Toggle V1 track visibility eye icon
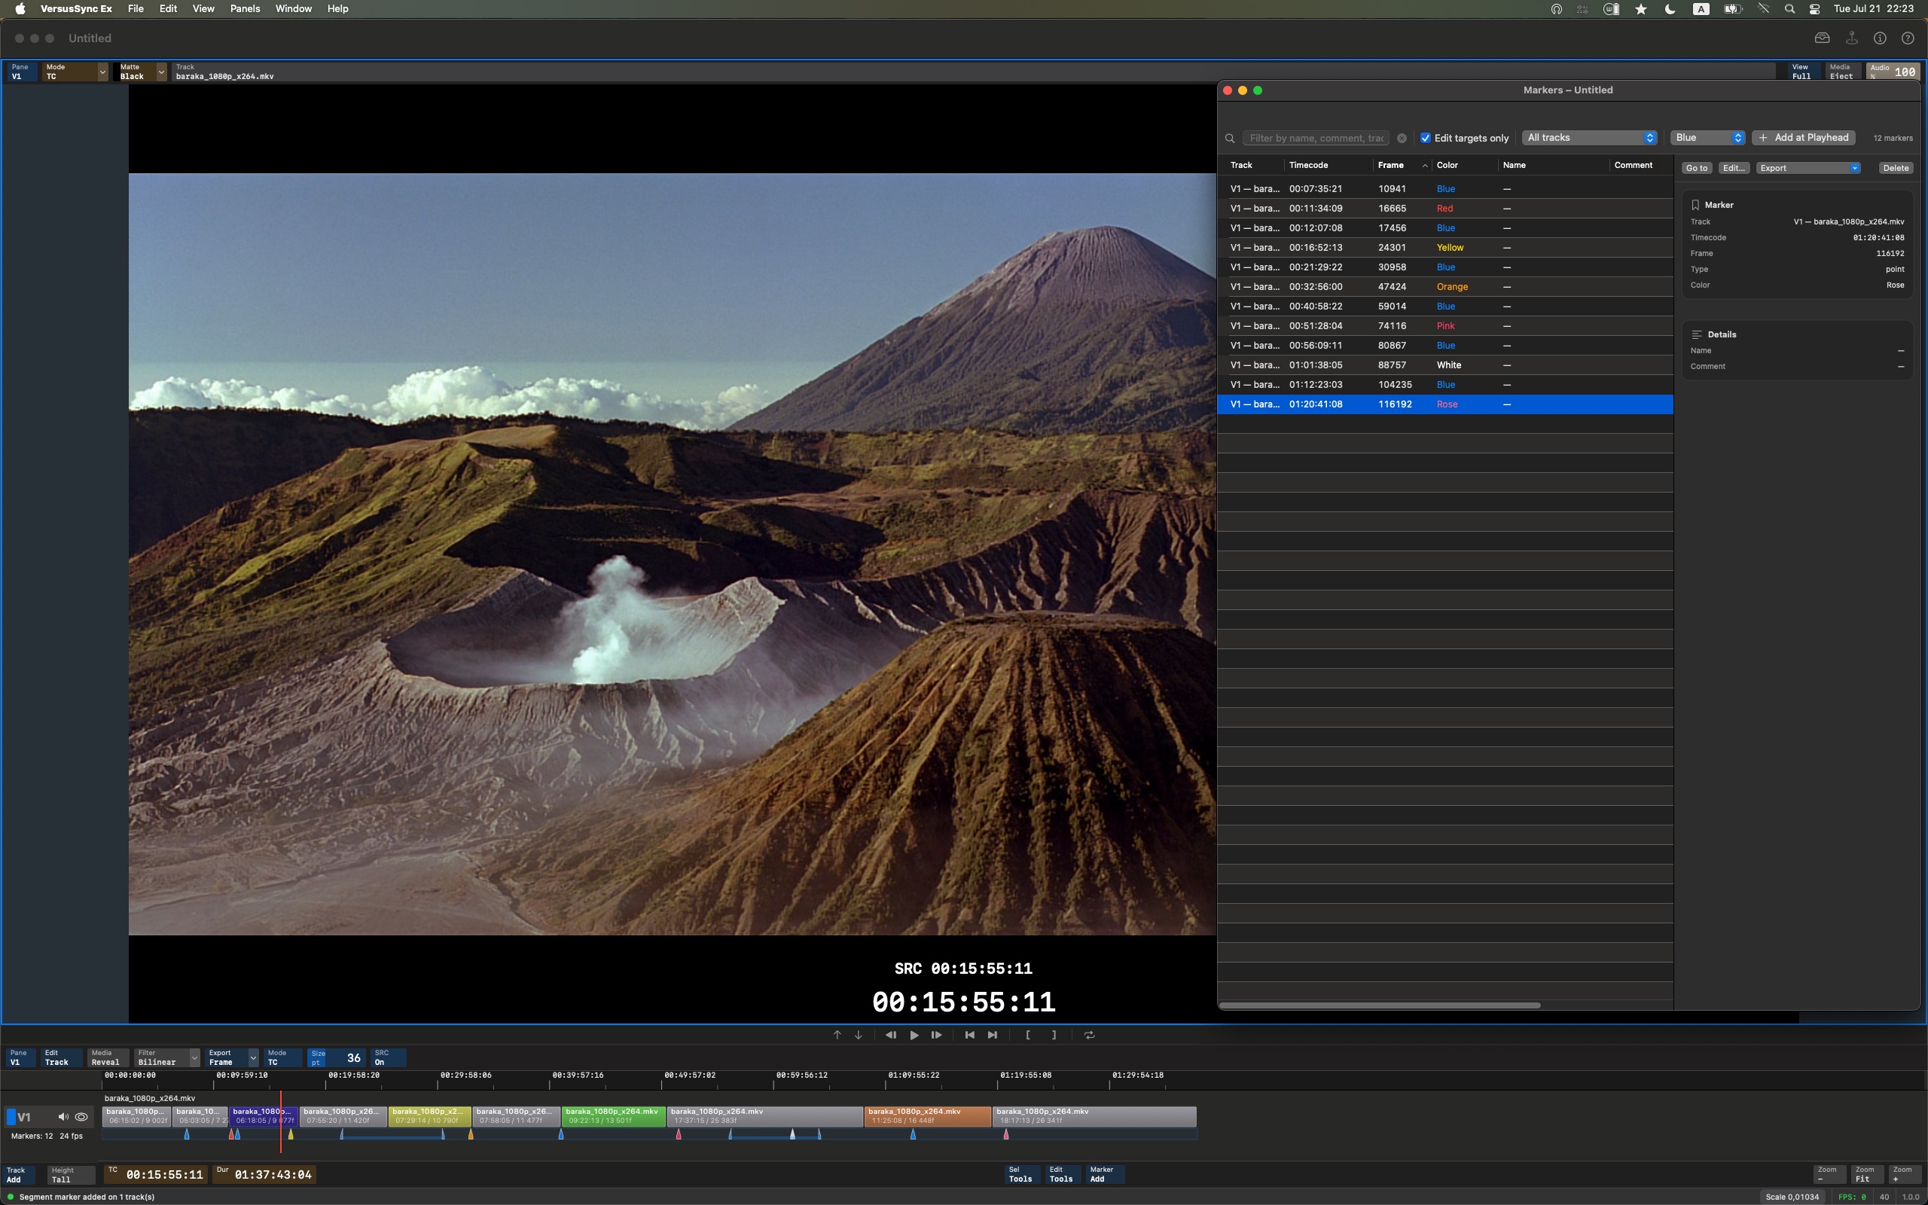The image size is (1928, 1205). tap(81, 1117)
